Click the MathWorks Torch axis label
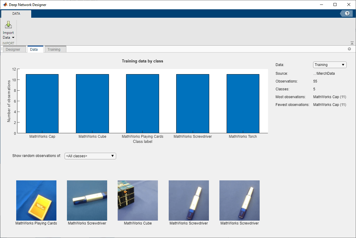 pyautogui.click(x=243, y=137)
